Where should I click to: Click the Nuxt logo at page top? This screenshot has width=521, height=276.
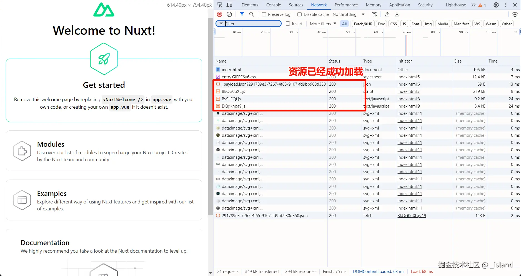pos(104,9)
